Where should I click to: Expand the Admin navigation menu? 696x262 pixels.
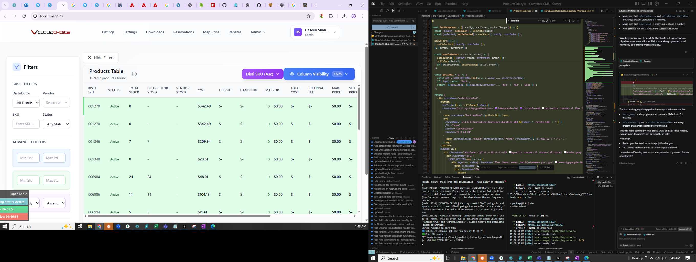click(258, 32)
